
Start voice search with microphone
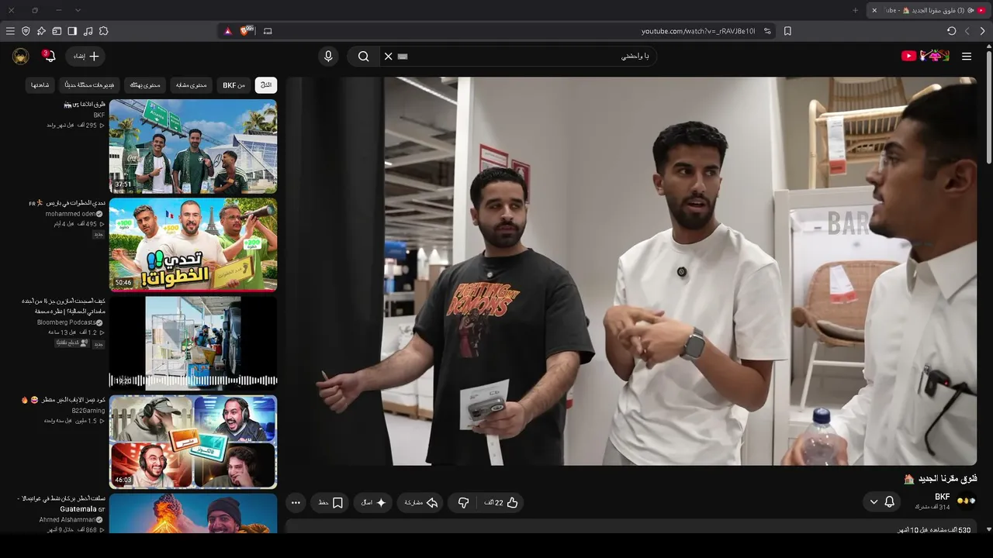point(328,56)
